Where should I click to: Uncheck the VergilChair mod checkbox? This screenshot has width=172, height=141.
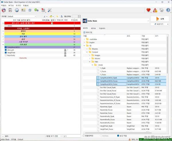[6, 53]
